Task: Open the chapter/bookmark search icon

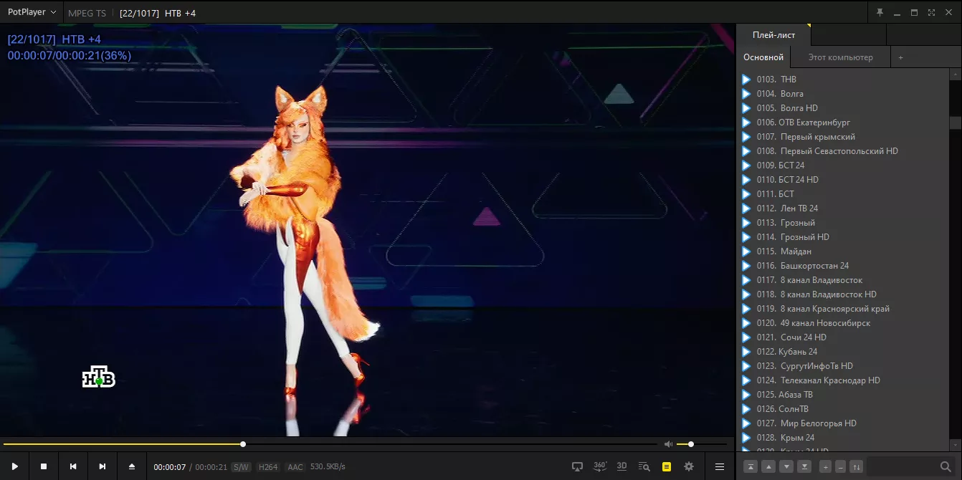Action: point(644,466)
